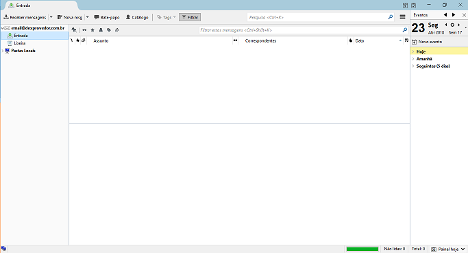Viewport: 468px width, 253px height.
Task: Expand the Pastas Locais chevron
Action: pos(3,51)
